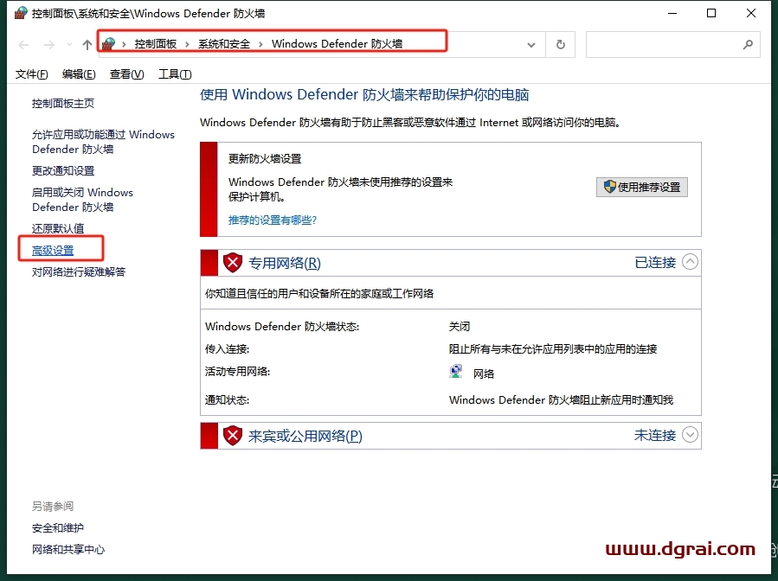Image resolution: width=778 pixels, height=581 pixels.
Task: Click 已连接 status text
Action: (x=655, y=262)
